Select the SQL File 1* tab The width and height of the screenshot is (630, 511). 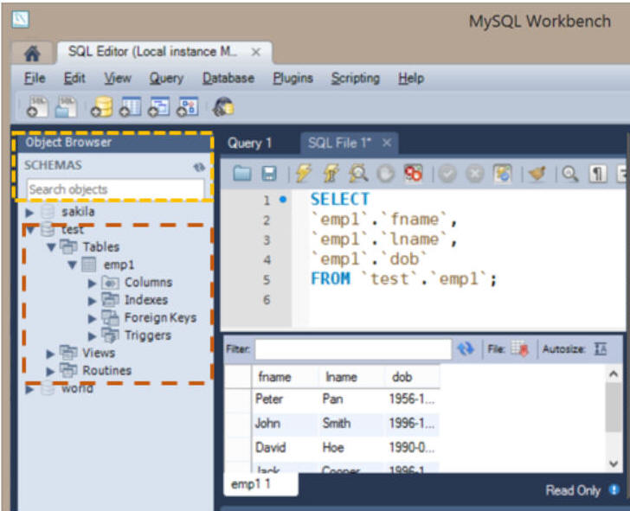click(x=339, y=143)
